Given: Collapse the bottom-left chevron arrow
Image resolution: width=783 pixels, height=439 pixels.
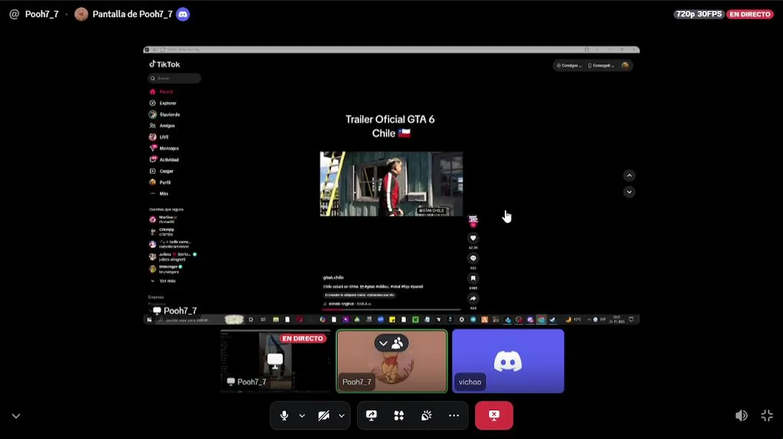Looking at the screenshot, I should (16, 416).
